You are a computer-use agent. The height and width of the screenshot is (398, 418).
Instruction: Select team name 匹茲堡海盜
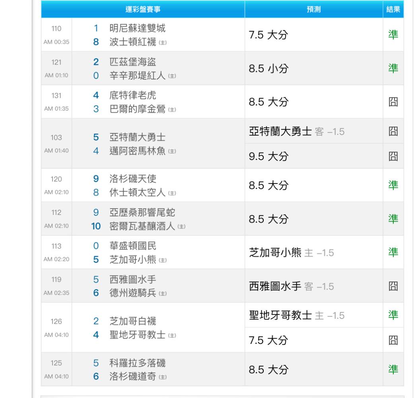tap(133, 62)
